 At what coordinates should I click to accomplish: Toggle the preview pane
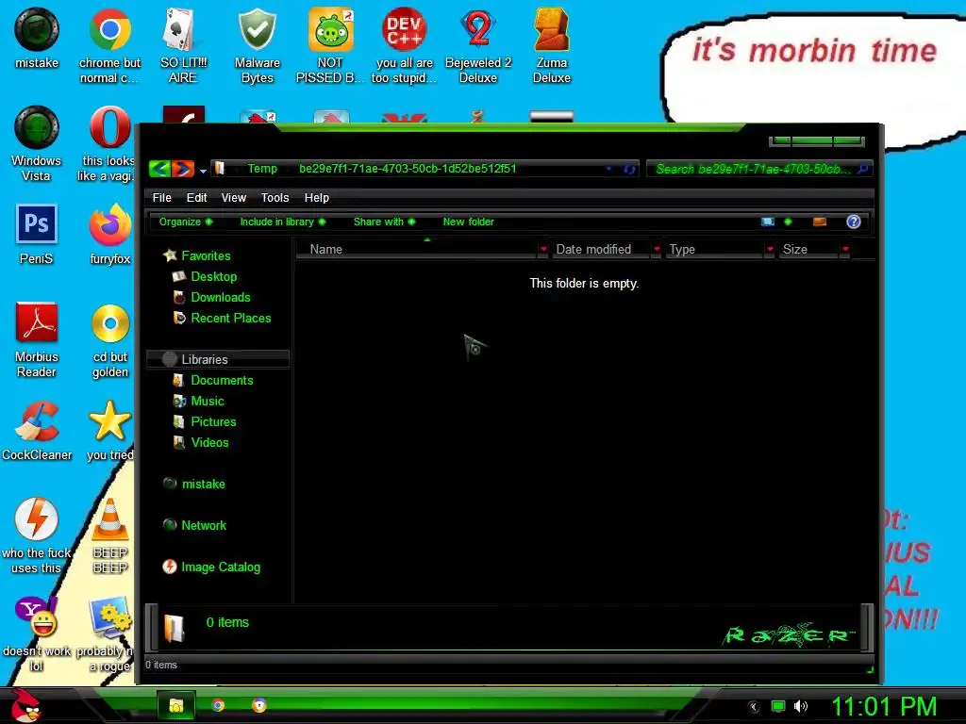[820, 222]
